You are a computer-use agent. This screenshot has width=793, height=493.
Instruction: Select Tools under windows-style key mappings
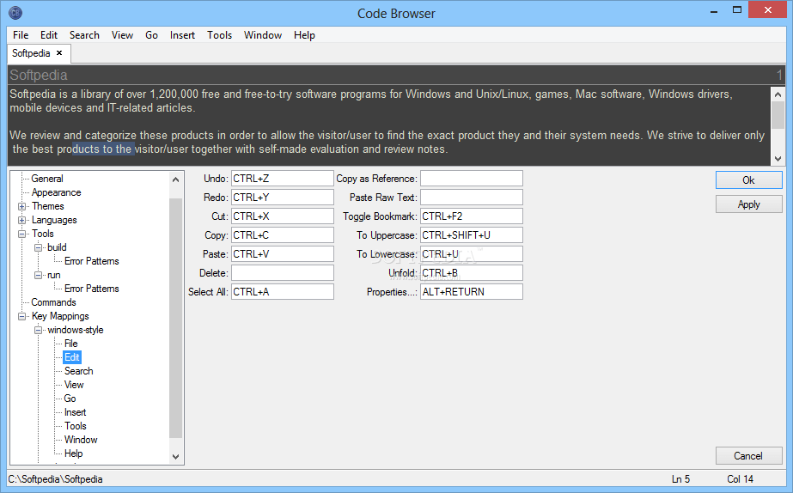pyautogui.click(x=76, y=426)
